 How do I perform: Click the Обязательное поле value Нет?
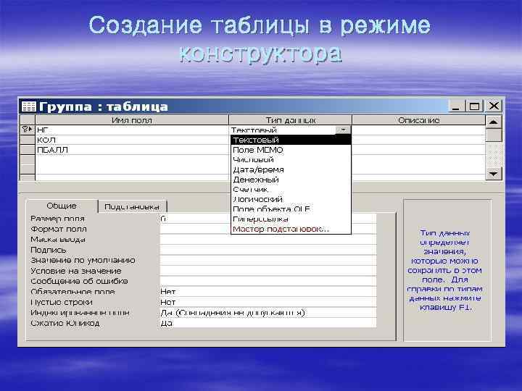268,292
